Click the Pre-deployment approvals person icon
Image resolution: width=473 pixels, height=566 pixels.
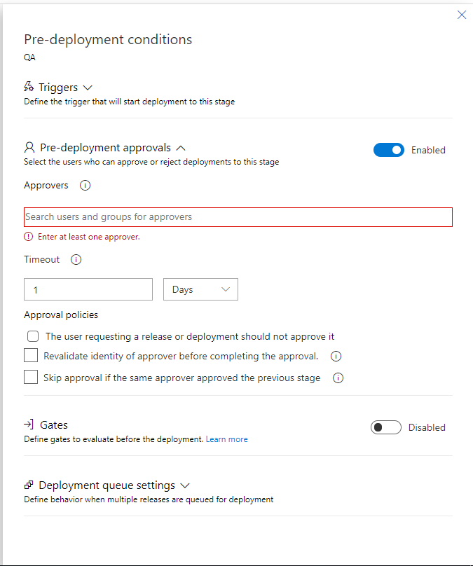tap(29, 148)
